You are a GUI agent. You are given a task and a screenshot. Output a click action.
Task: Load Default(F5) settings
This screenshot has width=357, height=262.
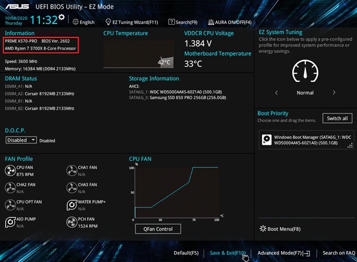[186, 253]
